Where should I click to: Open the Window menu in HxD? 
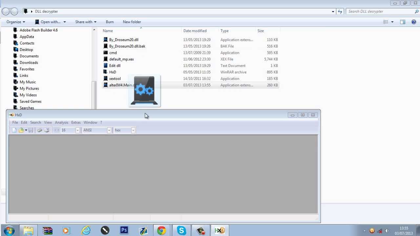point(90,122)
